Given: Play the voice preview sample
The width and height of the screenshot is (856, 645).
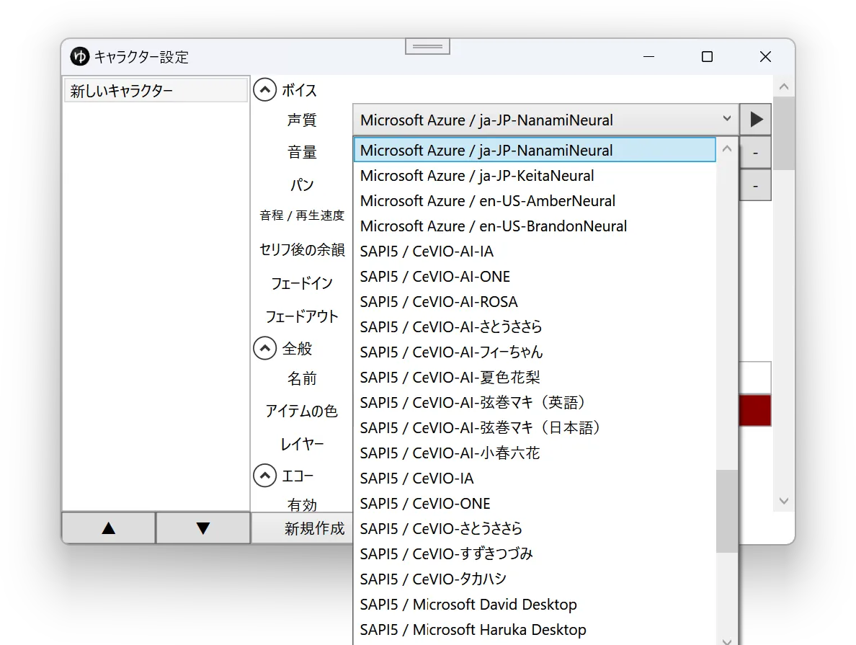Looking at the screenshot, I should [756, 120].
